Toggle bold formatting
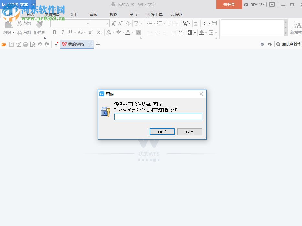Image resolution: width=302 pixels, height=226 pixels. click(55, 32)
